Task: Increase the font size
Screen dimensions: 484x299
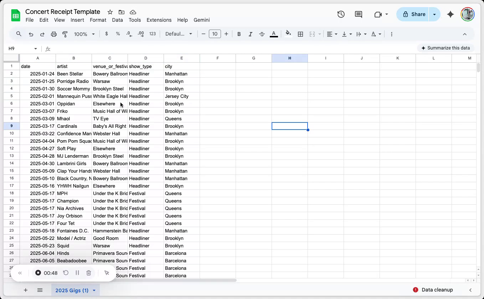Action: [226, 34]
